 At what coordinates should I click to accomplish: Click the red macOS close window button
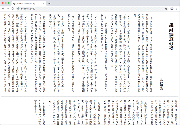[x=3, y=3]
